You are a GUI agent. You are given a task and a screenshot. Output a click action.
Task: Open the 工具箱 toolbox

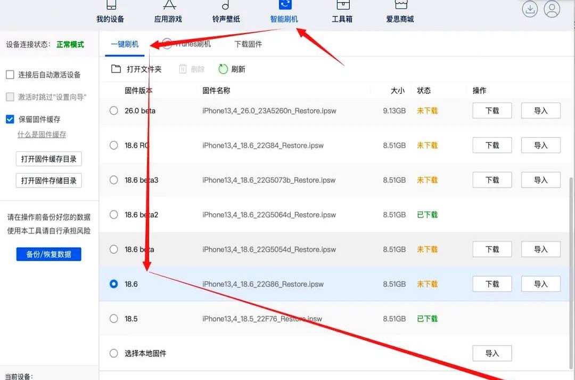tap(342, 5)
